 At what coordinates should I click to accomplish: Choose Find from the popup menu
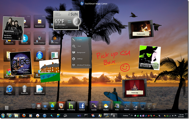click(81, 46)
